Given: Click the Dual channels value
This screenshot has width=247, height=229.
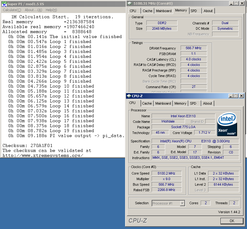Looking at the screenshot, I should click(225, 23).
